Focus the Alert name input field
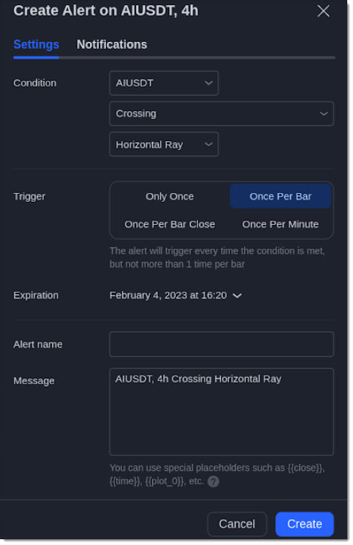 pyautogui.click(x=221, y=344)
